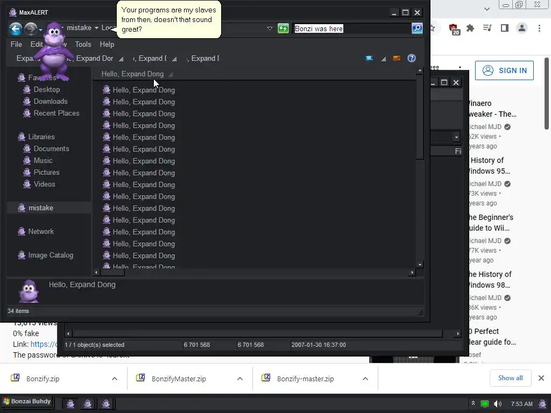Click the link after 'Link:' in description
This screenshot has height=413, width=551.
point(44,344)
